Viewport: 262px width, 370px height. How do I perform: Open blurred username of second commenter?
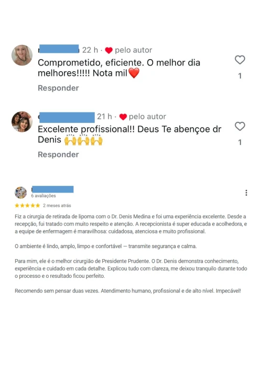coord(67,117)
